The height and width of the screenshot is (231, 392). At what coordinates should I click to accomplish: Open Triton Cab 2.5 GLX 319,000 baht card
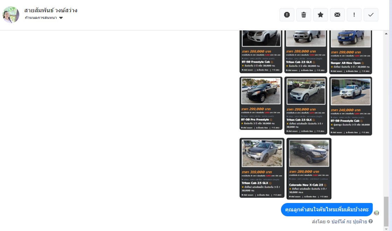click(262, 168)
